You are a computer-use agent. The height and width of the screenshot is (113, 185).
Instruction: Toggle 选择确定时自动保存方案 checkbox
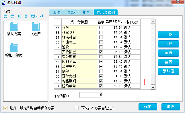(x=5, y=108)
